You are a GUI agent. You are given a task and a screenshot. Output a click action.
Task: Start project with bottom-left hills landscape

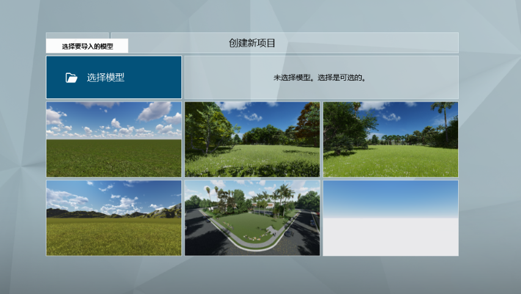click(x=114, y=218)
